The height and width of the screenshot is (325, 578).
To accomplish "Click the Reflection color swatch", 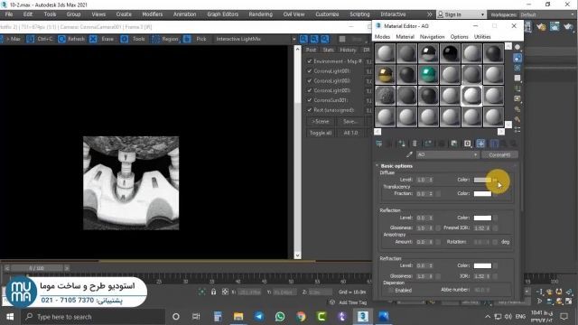I will [482, 218].
